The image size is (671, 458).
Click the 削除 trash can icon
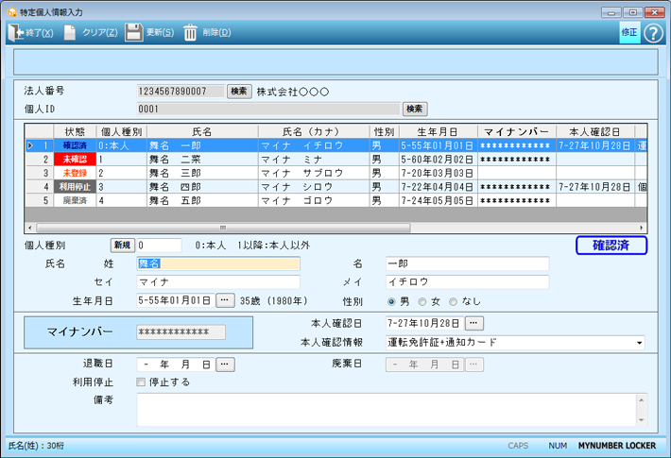pos(191,33)
